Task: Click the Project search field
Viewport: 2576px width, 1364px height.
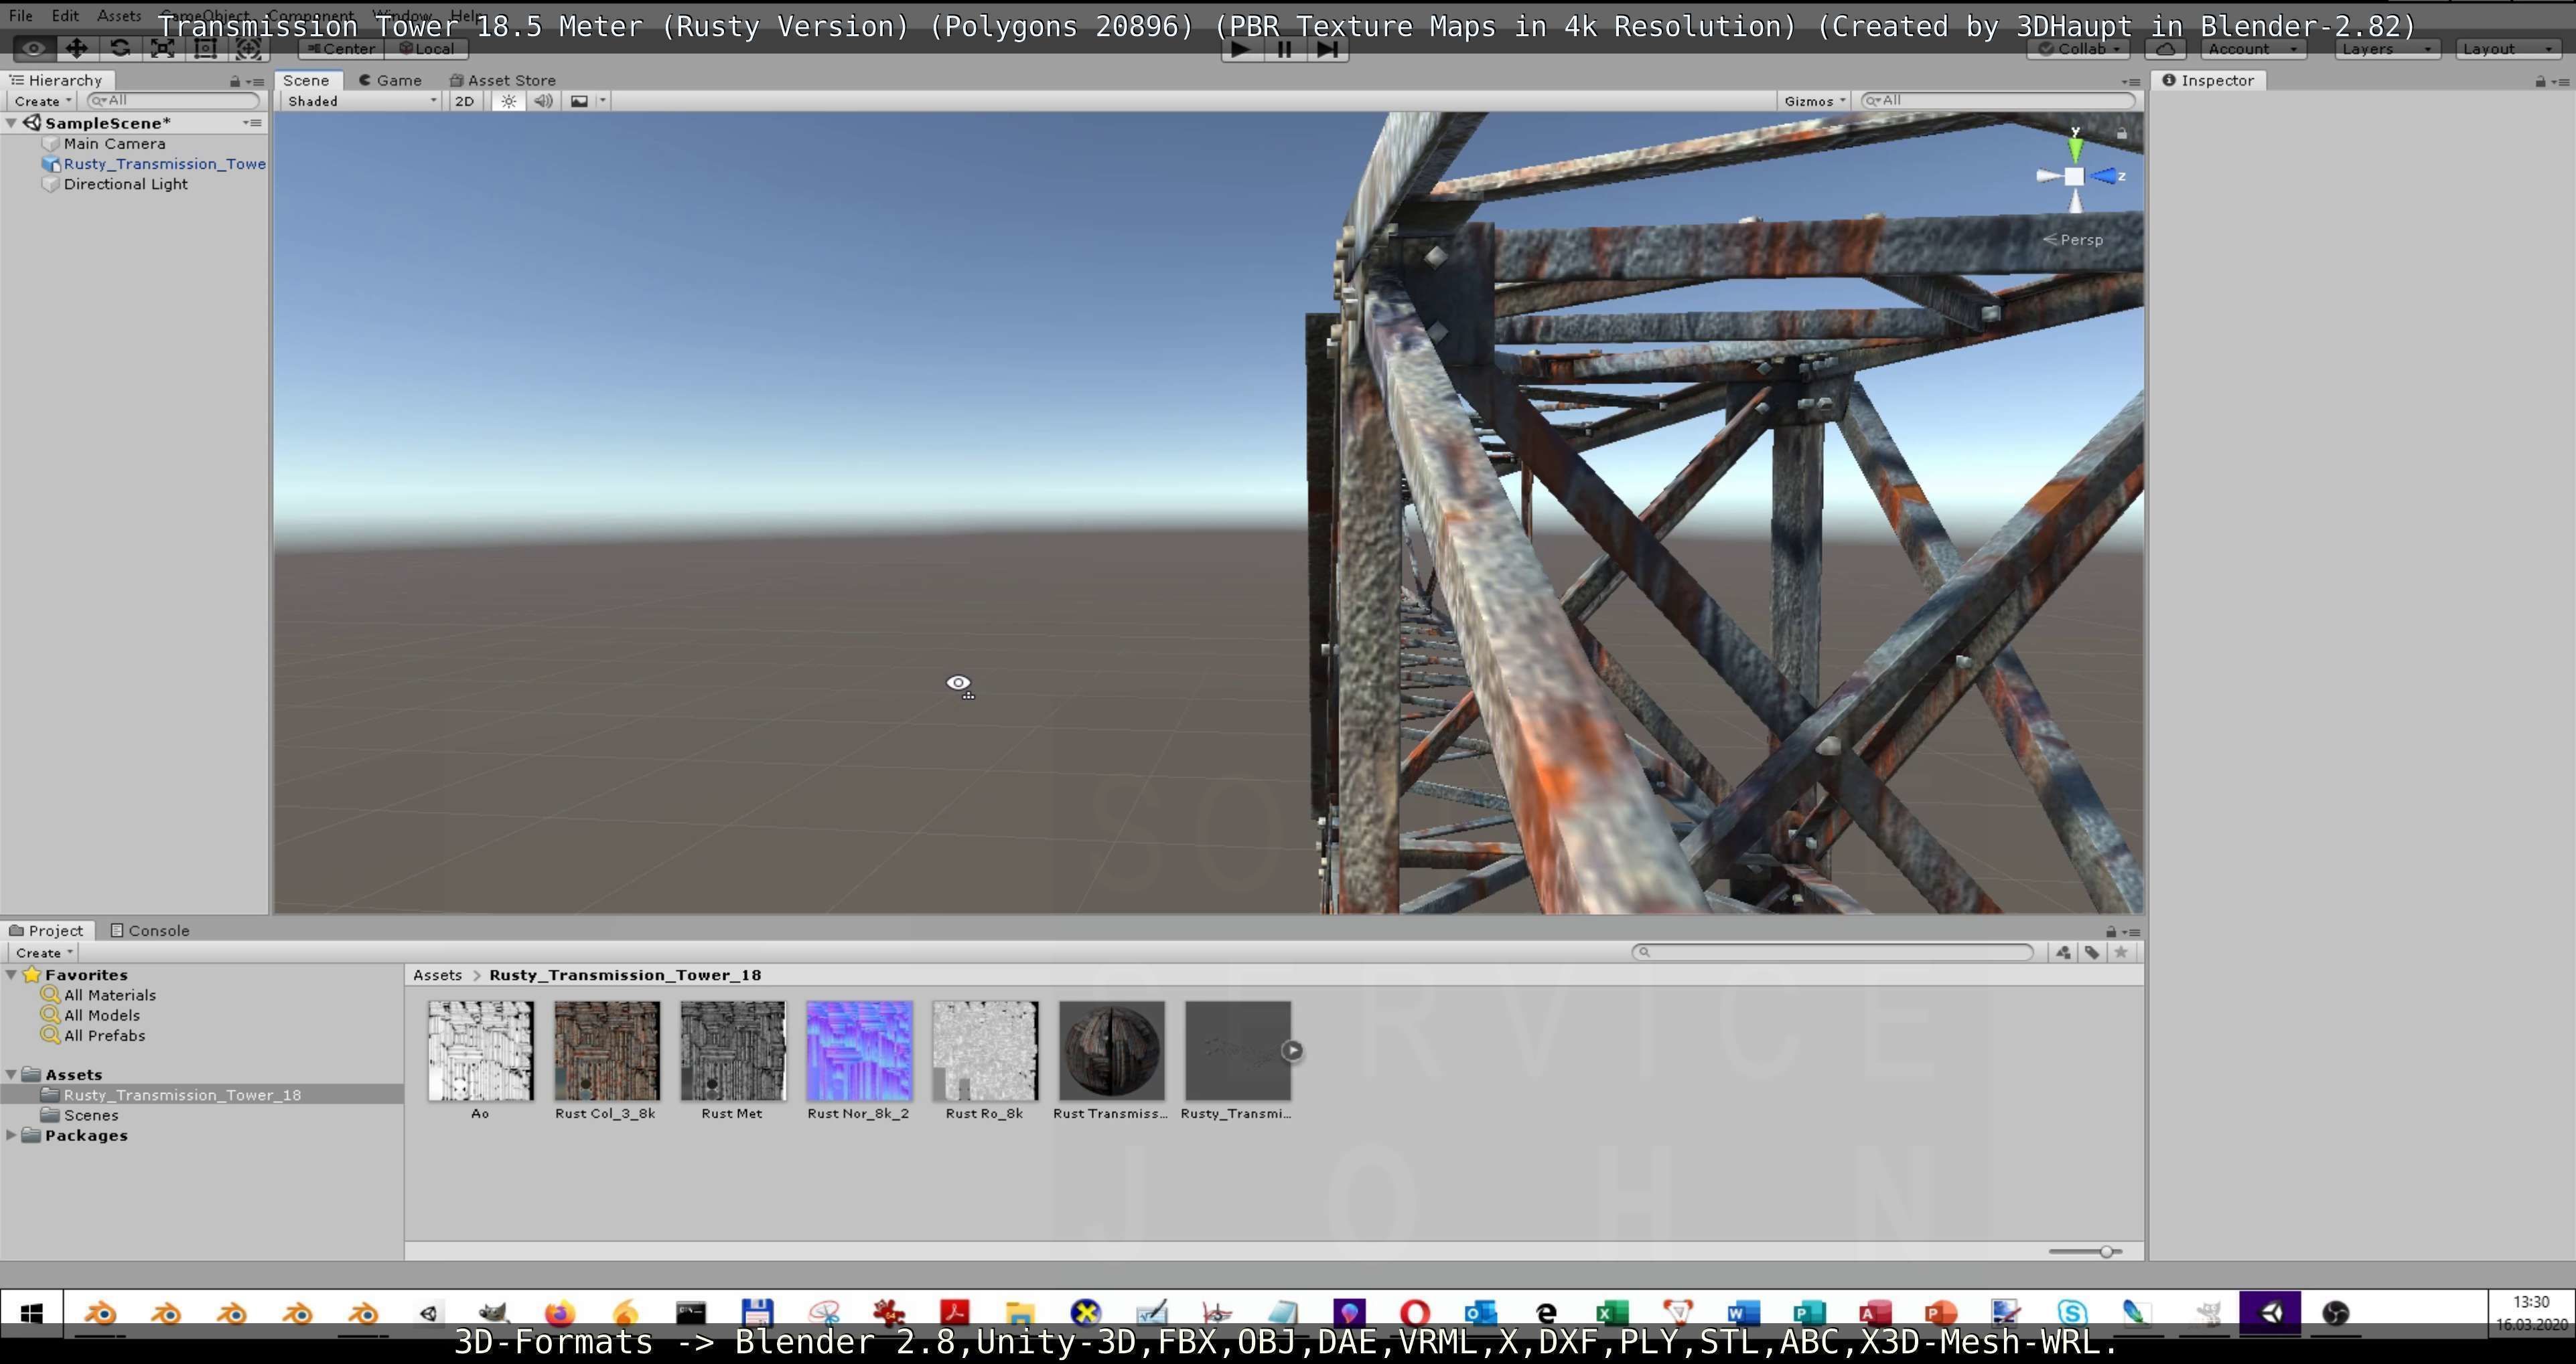Action: (1832, 952)
